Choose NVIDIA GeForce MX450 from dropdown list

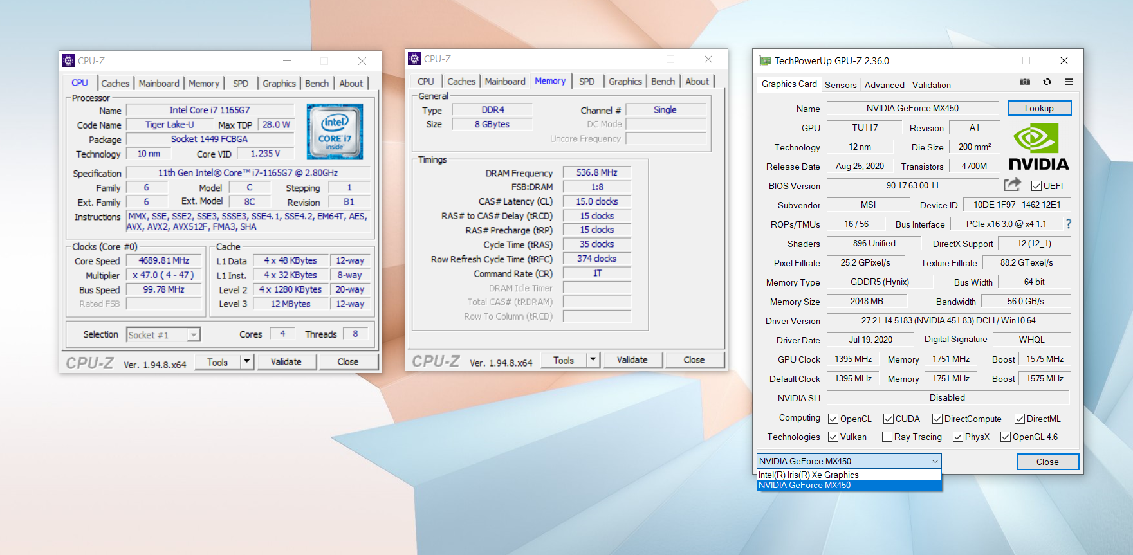tap(849, 485)
